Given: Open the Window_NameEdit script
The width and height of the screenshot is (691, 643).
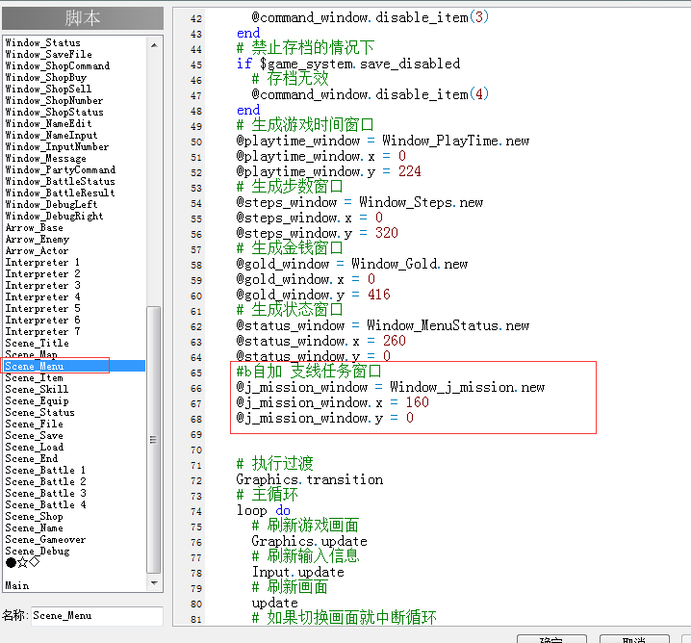Looking at the screenshot, I should pos(48,123).
